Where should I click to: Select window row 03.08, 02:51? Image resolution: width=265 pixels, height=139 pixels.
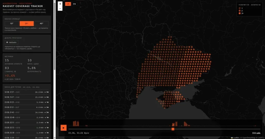27,123
